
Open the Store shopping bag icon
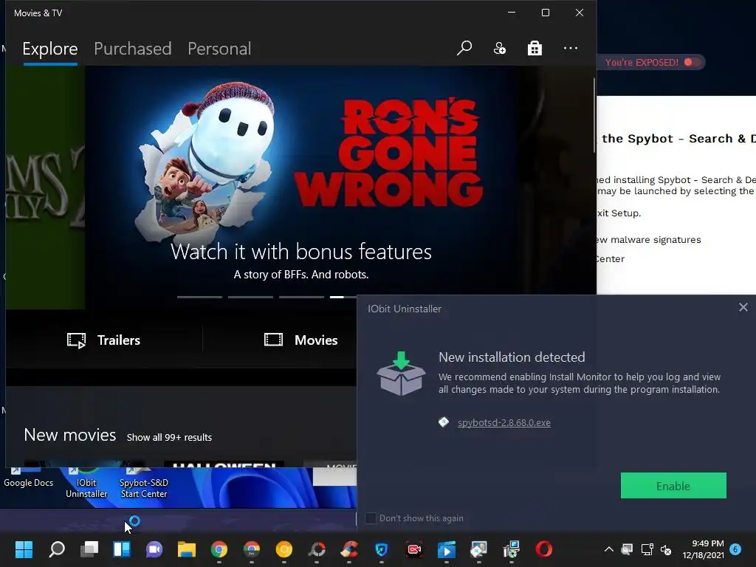535,48
